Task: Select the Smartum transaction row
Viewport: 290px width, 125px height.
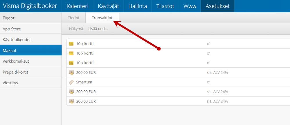Action: tap(178, 82)
